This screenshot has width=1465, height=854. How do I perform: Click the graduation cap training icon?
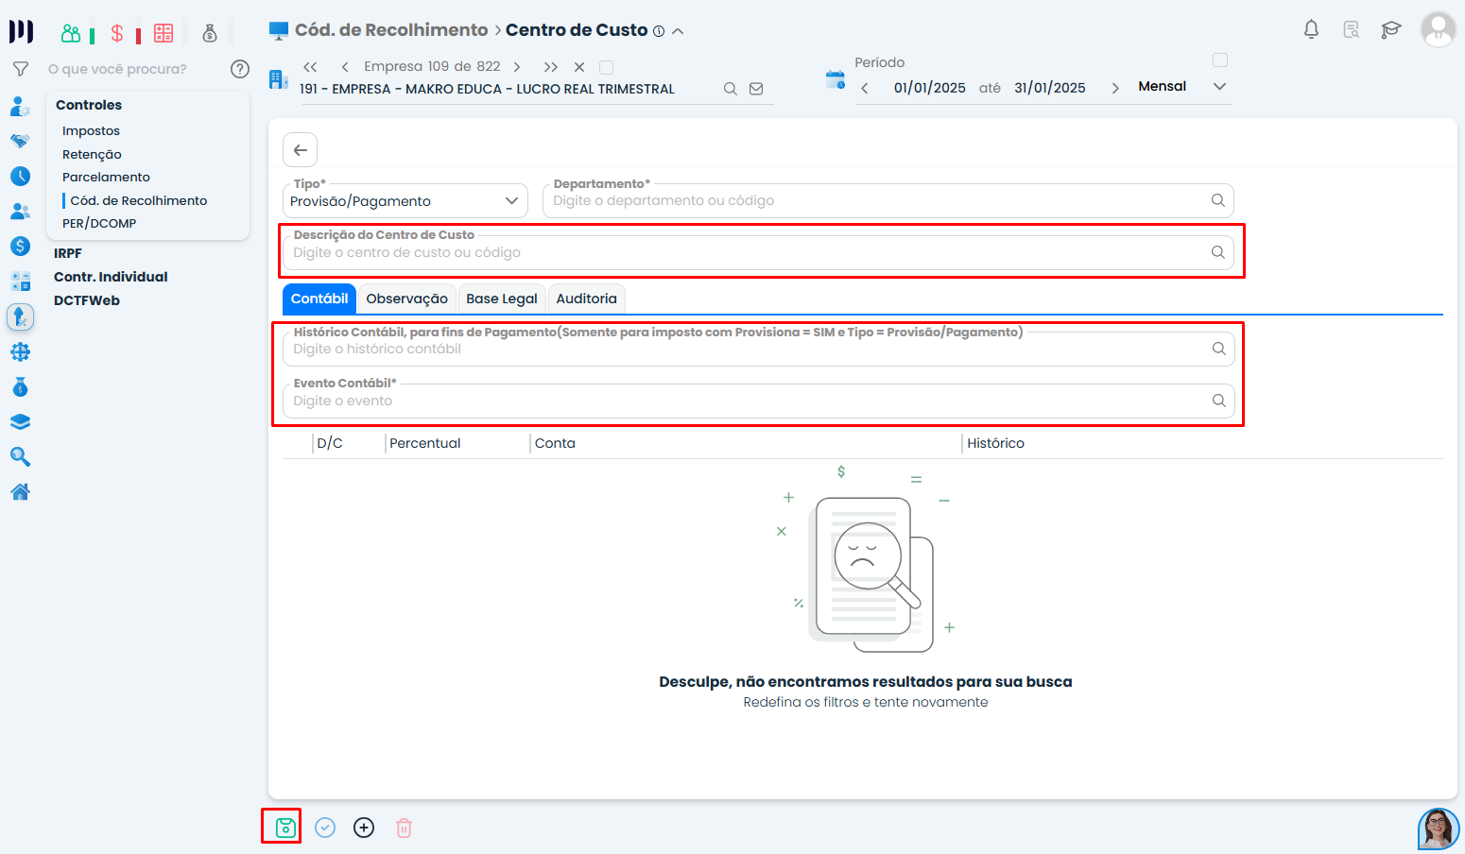click(x=1390, y=29)
